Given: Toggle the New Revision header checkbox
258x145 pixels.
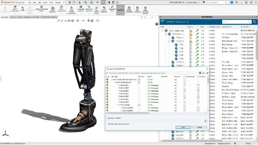Looking at the screenshot, I should (x=185, y=77).
